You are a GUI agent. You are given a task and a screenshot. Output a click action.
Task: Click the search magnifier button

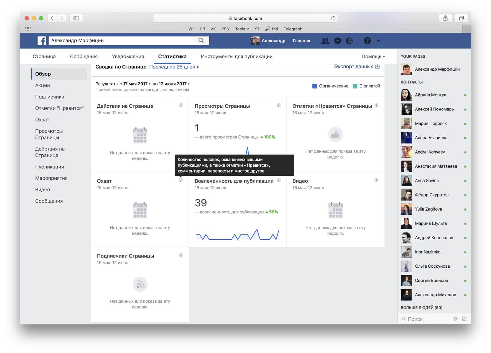pyautogui.click(x=201, y=41)
